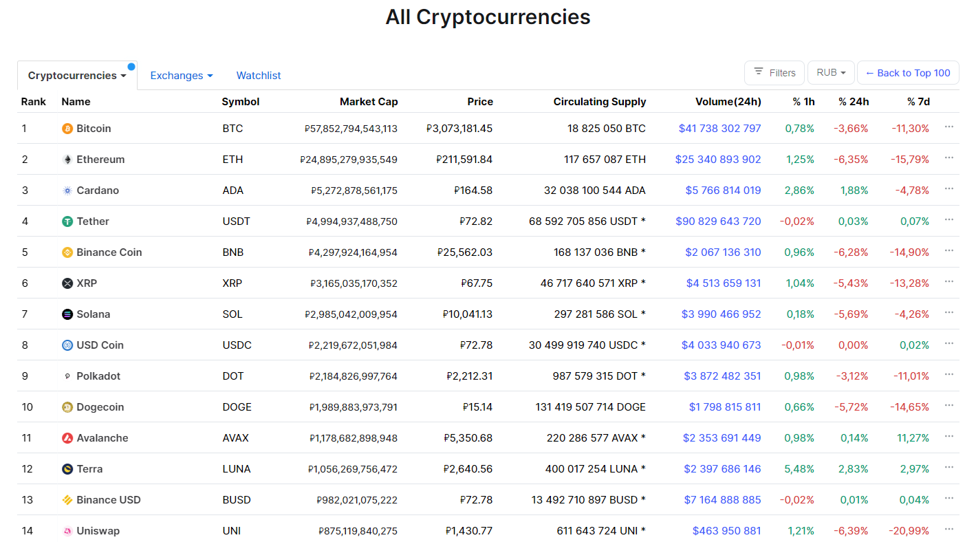The image size is (965, 542).
Task: Click the Dogecoin logo icon
Action: pos(67,407)
